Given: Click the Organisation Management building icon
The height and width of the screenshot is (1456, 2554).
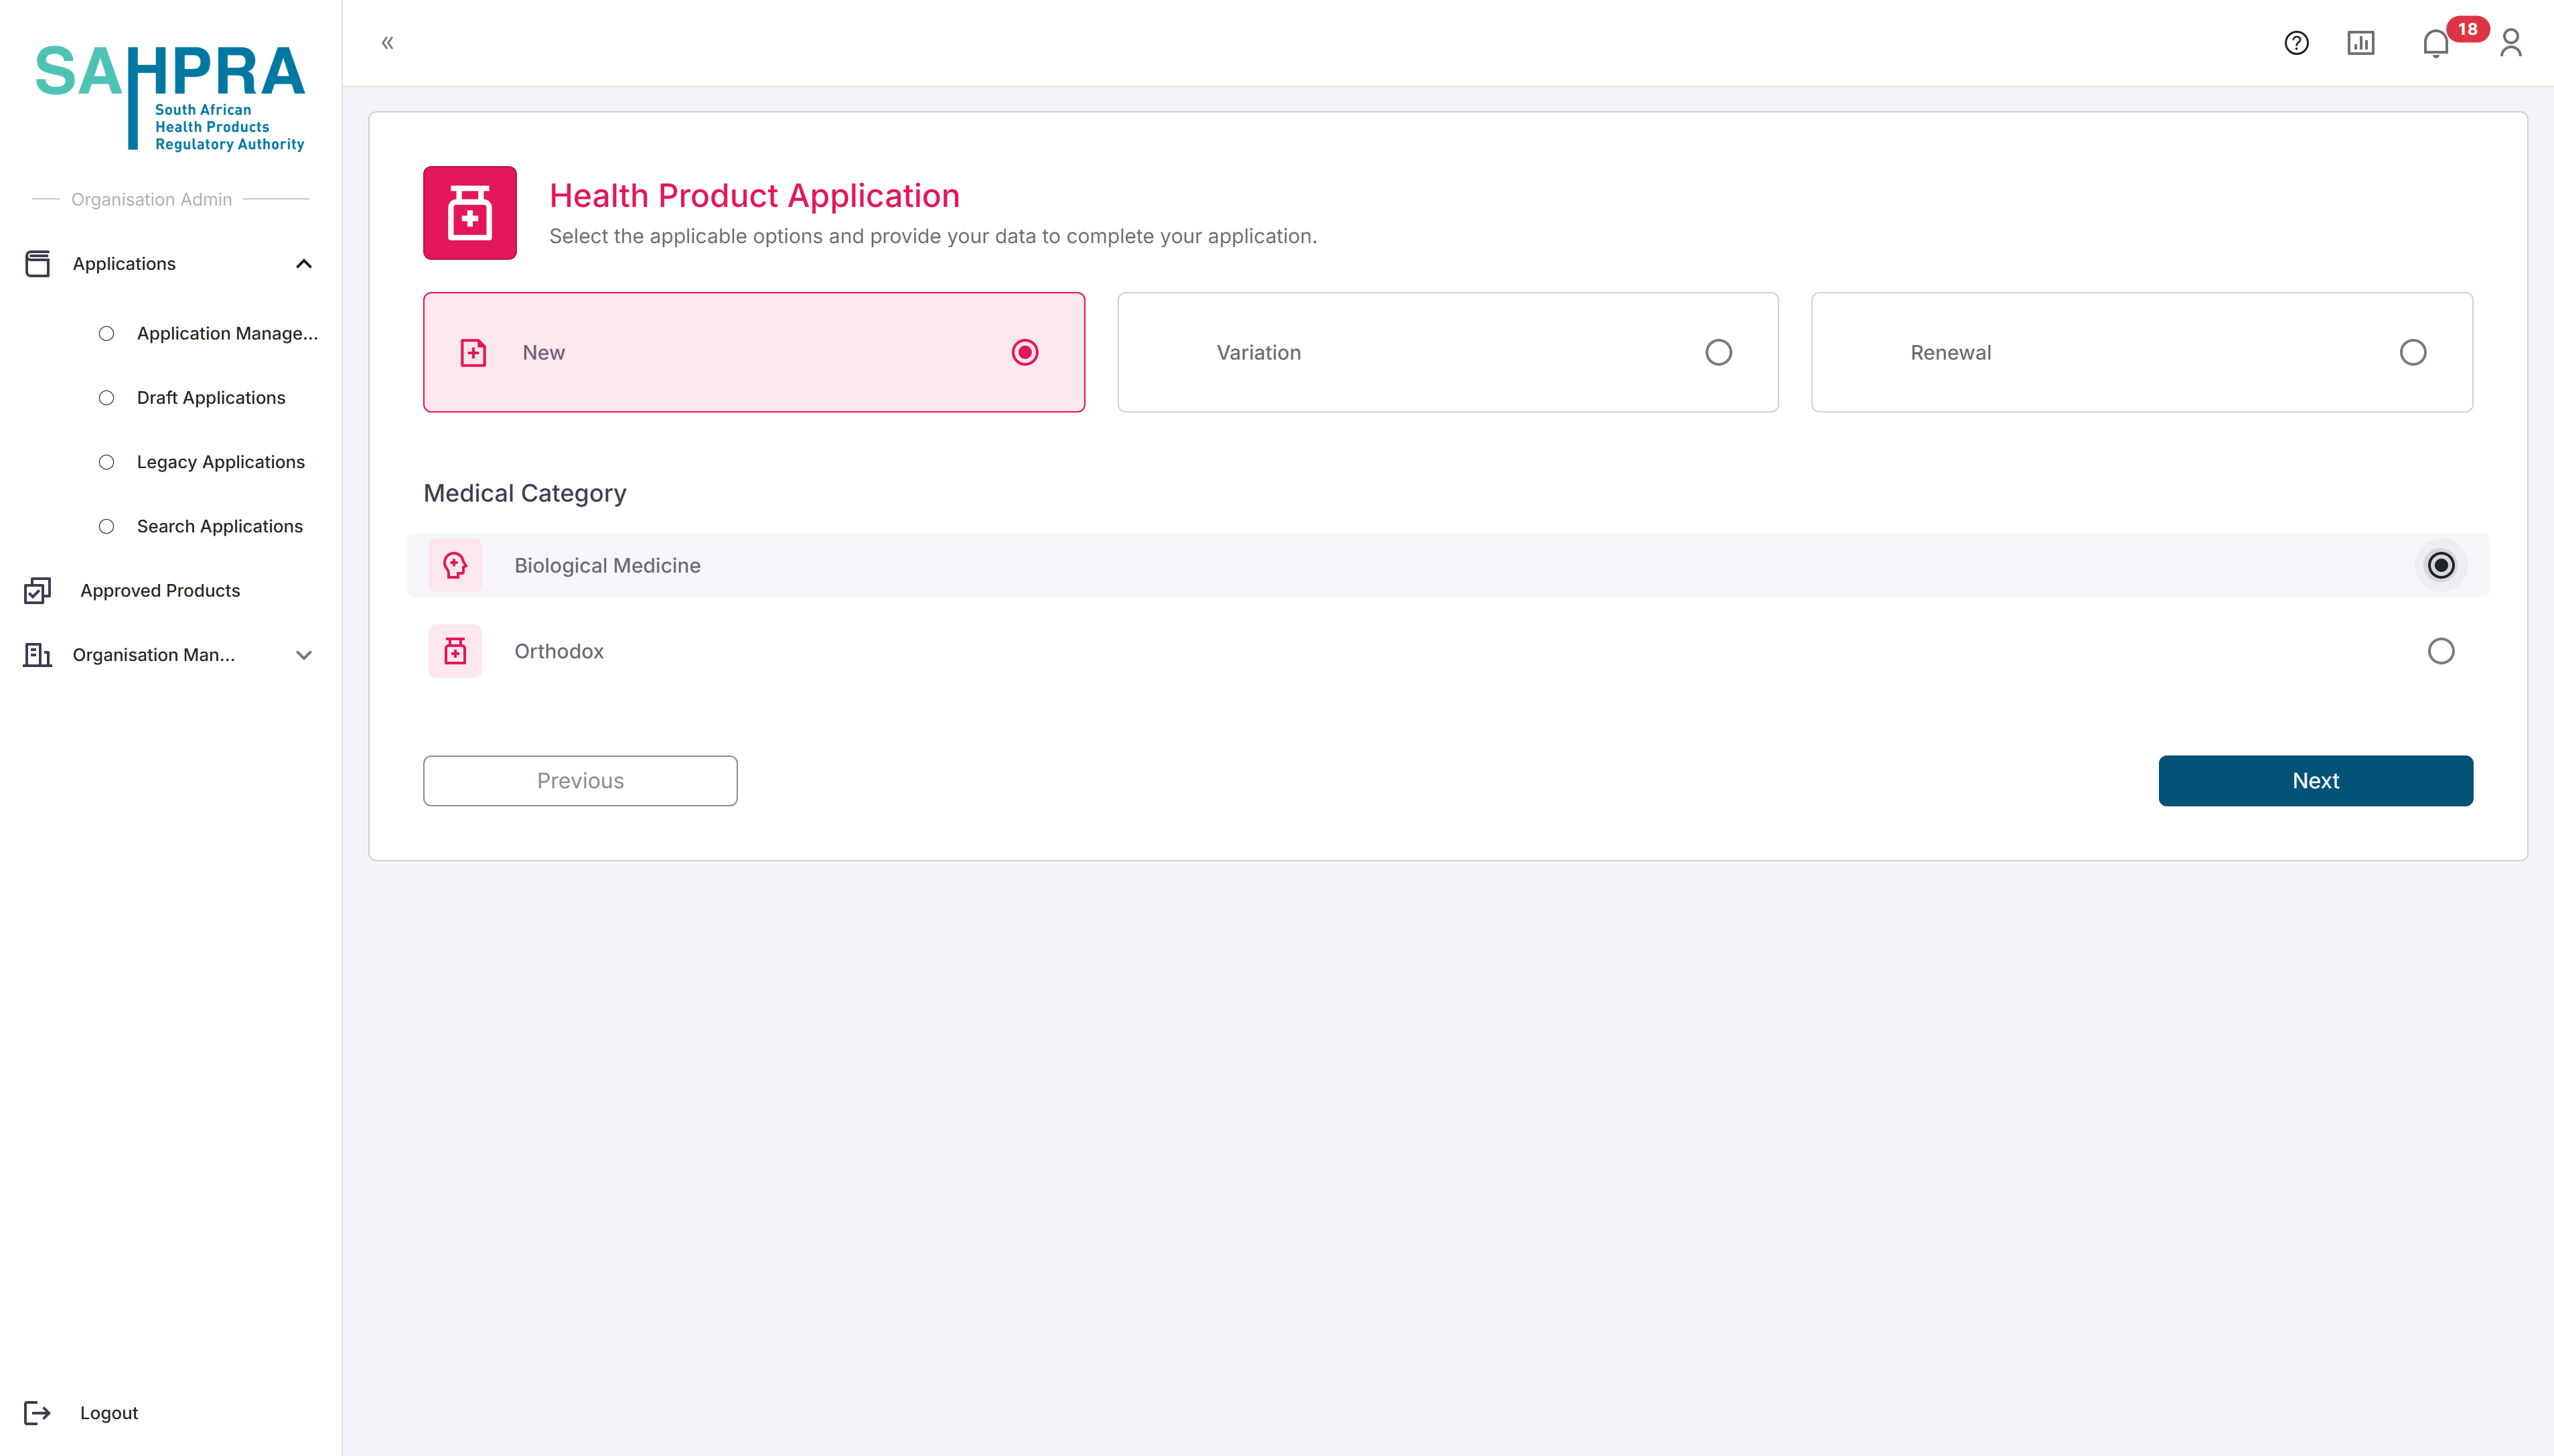Looking at the screenshot, I should [x=37, y=655].
